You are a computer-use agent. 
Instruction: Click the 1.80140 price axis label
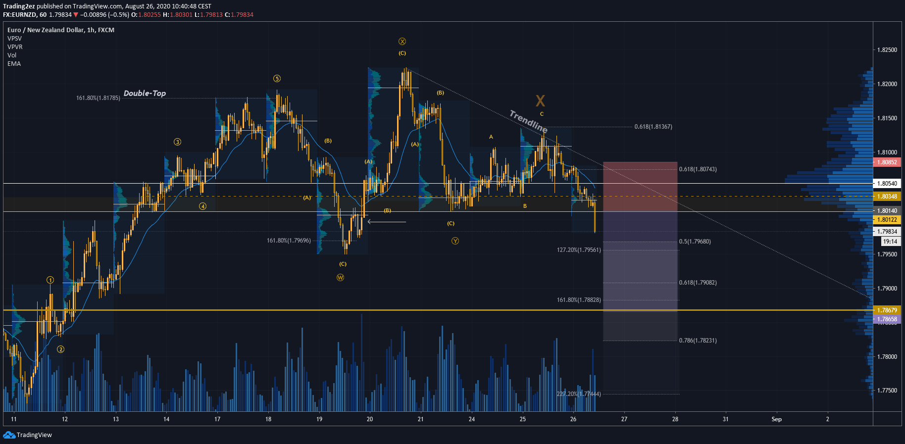point(887,211)
